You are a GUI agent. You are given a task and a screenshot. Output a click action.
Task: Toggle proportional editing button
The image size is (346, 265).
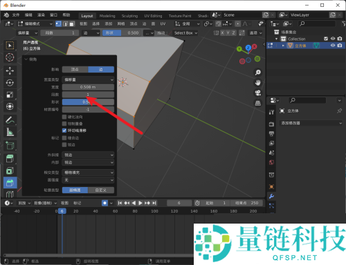coord(237,23)
